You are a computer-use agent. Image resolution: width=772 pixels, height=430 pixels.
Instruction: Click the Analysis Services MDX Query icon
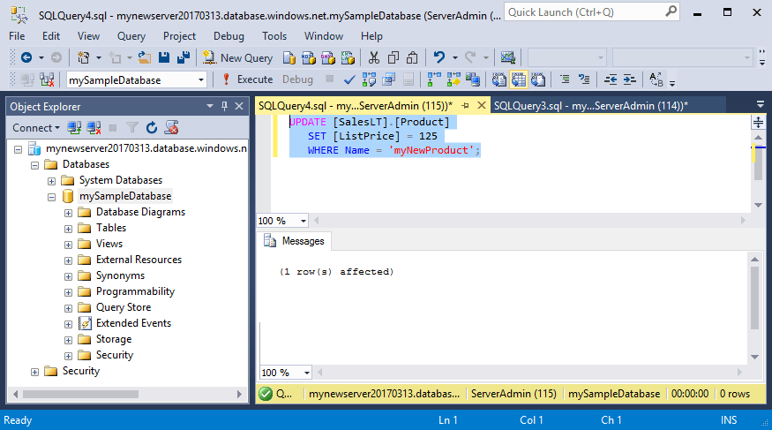tap(309, 58)
